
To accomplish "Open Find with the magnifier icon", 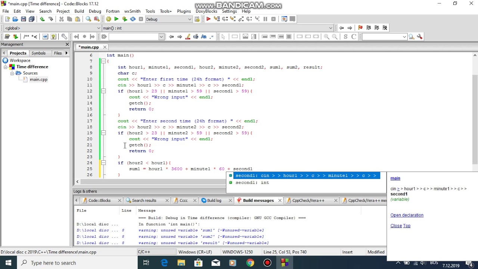I will coord(89,19).
